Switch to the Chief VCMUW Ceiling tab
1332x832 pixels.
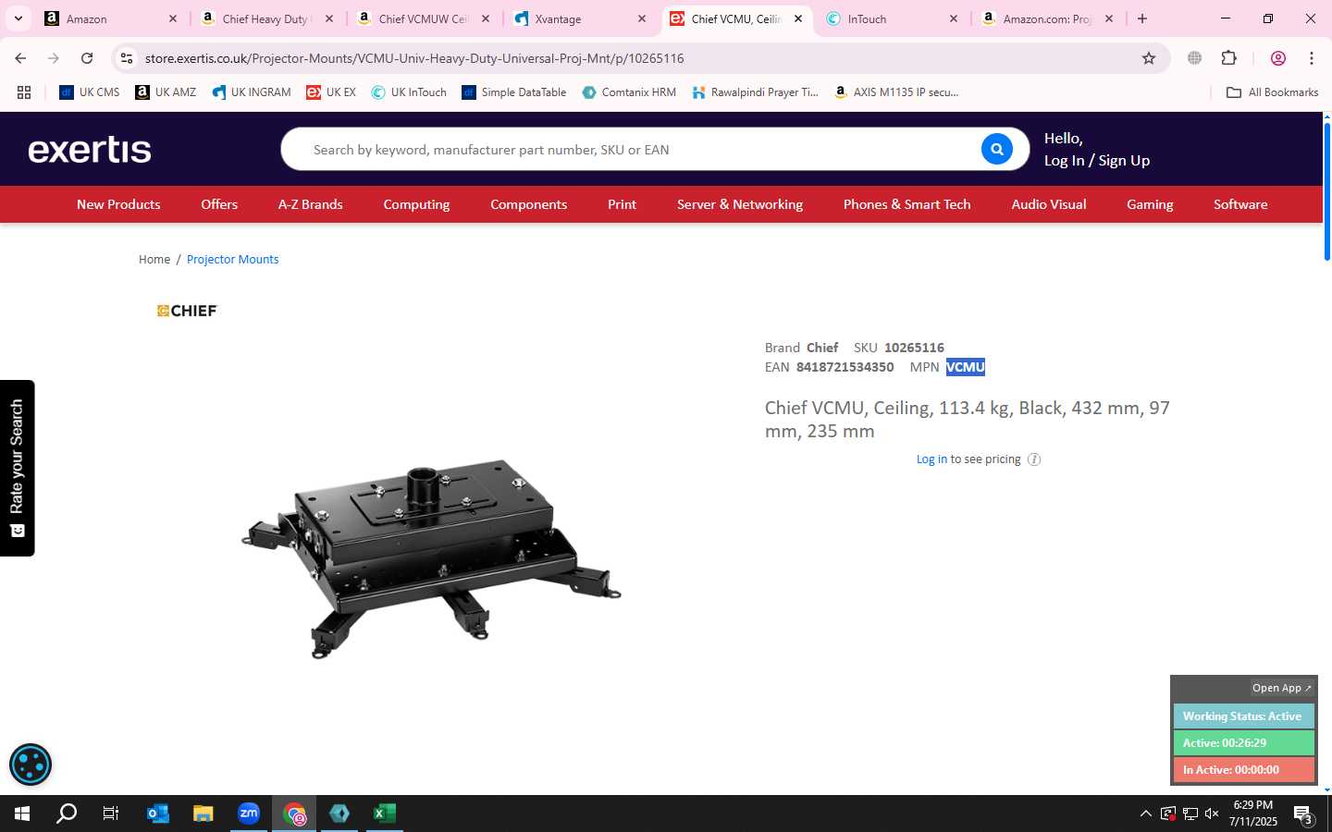click(423, 18)
